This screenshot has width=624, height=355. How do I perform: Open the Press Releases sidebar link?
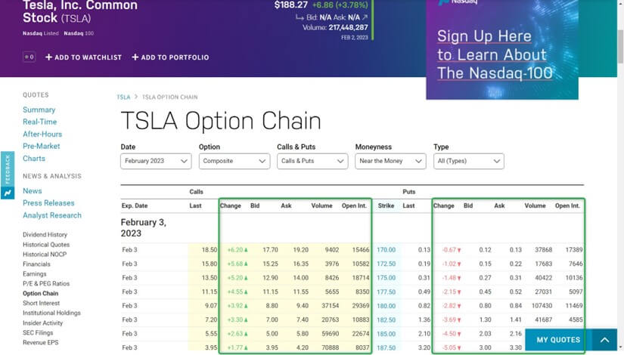pos(48,203)
